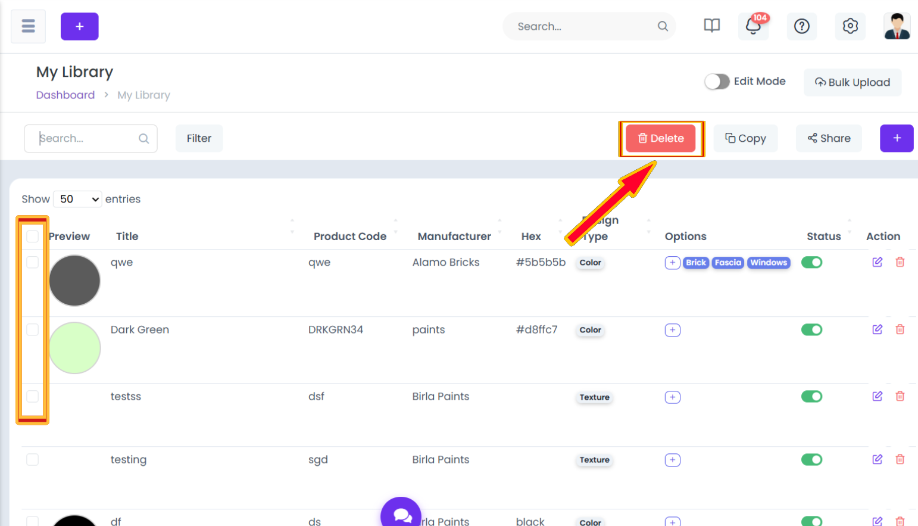
Task: Click the light green Dark Green swatch
Action: coord(74,348)
